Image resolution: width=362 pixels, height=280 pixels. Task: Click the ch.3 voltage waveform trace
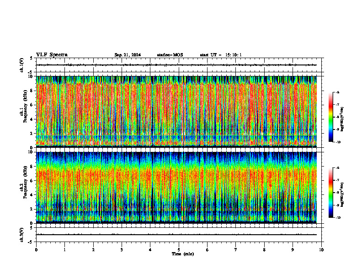176,235
